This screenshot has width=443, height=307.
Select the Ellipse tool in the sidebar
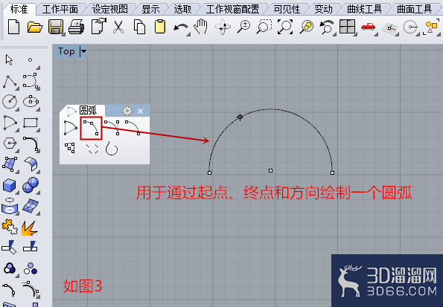click(x=31, y=102)
